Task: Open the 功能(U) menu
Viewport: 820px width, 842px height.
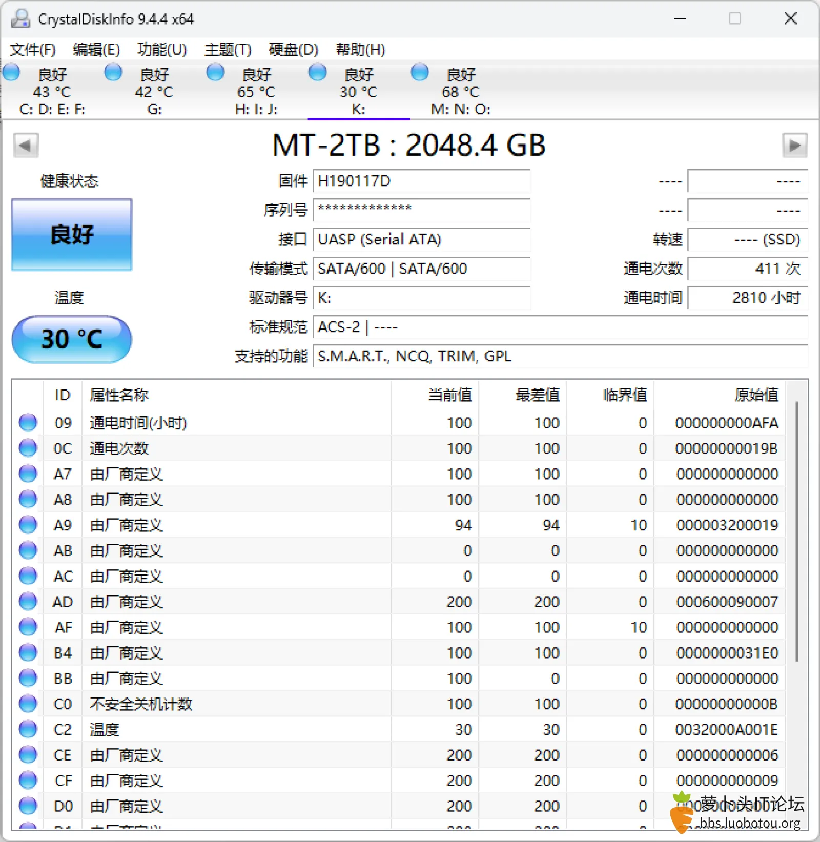Action: (162, 50)
